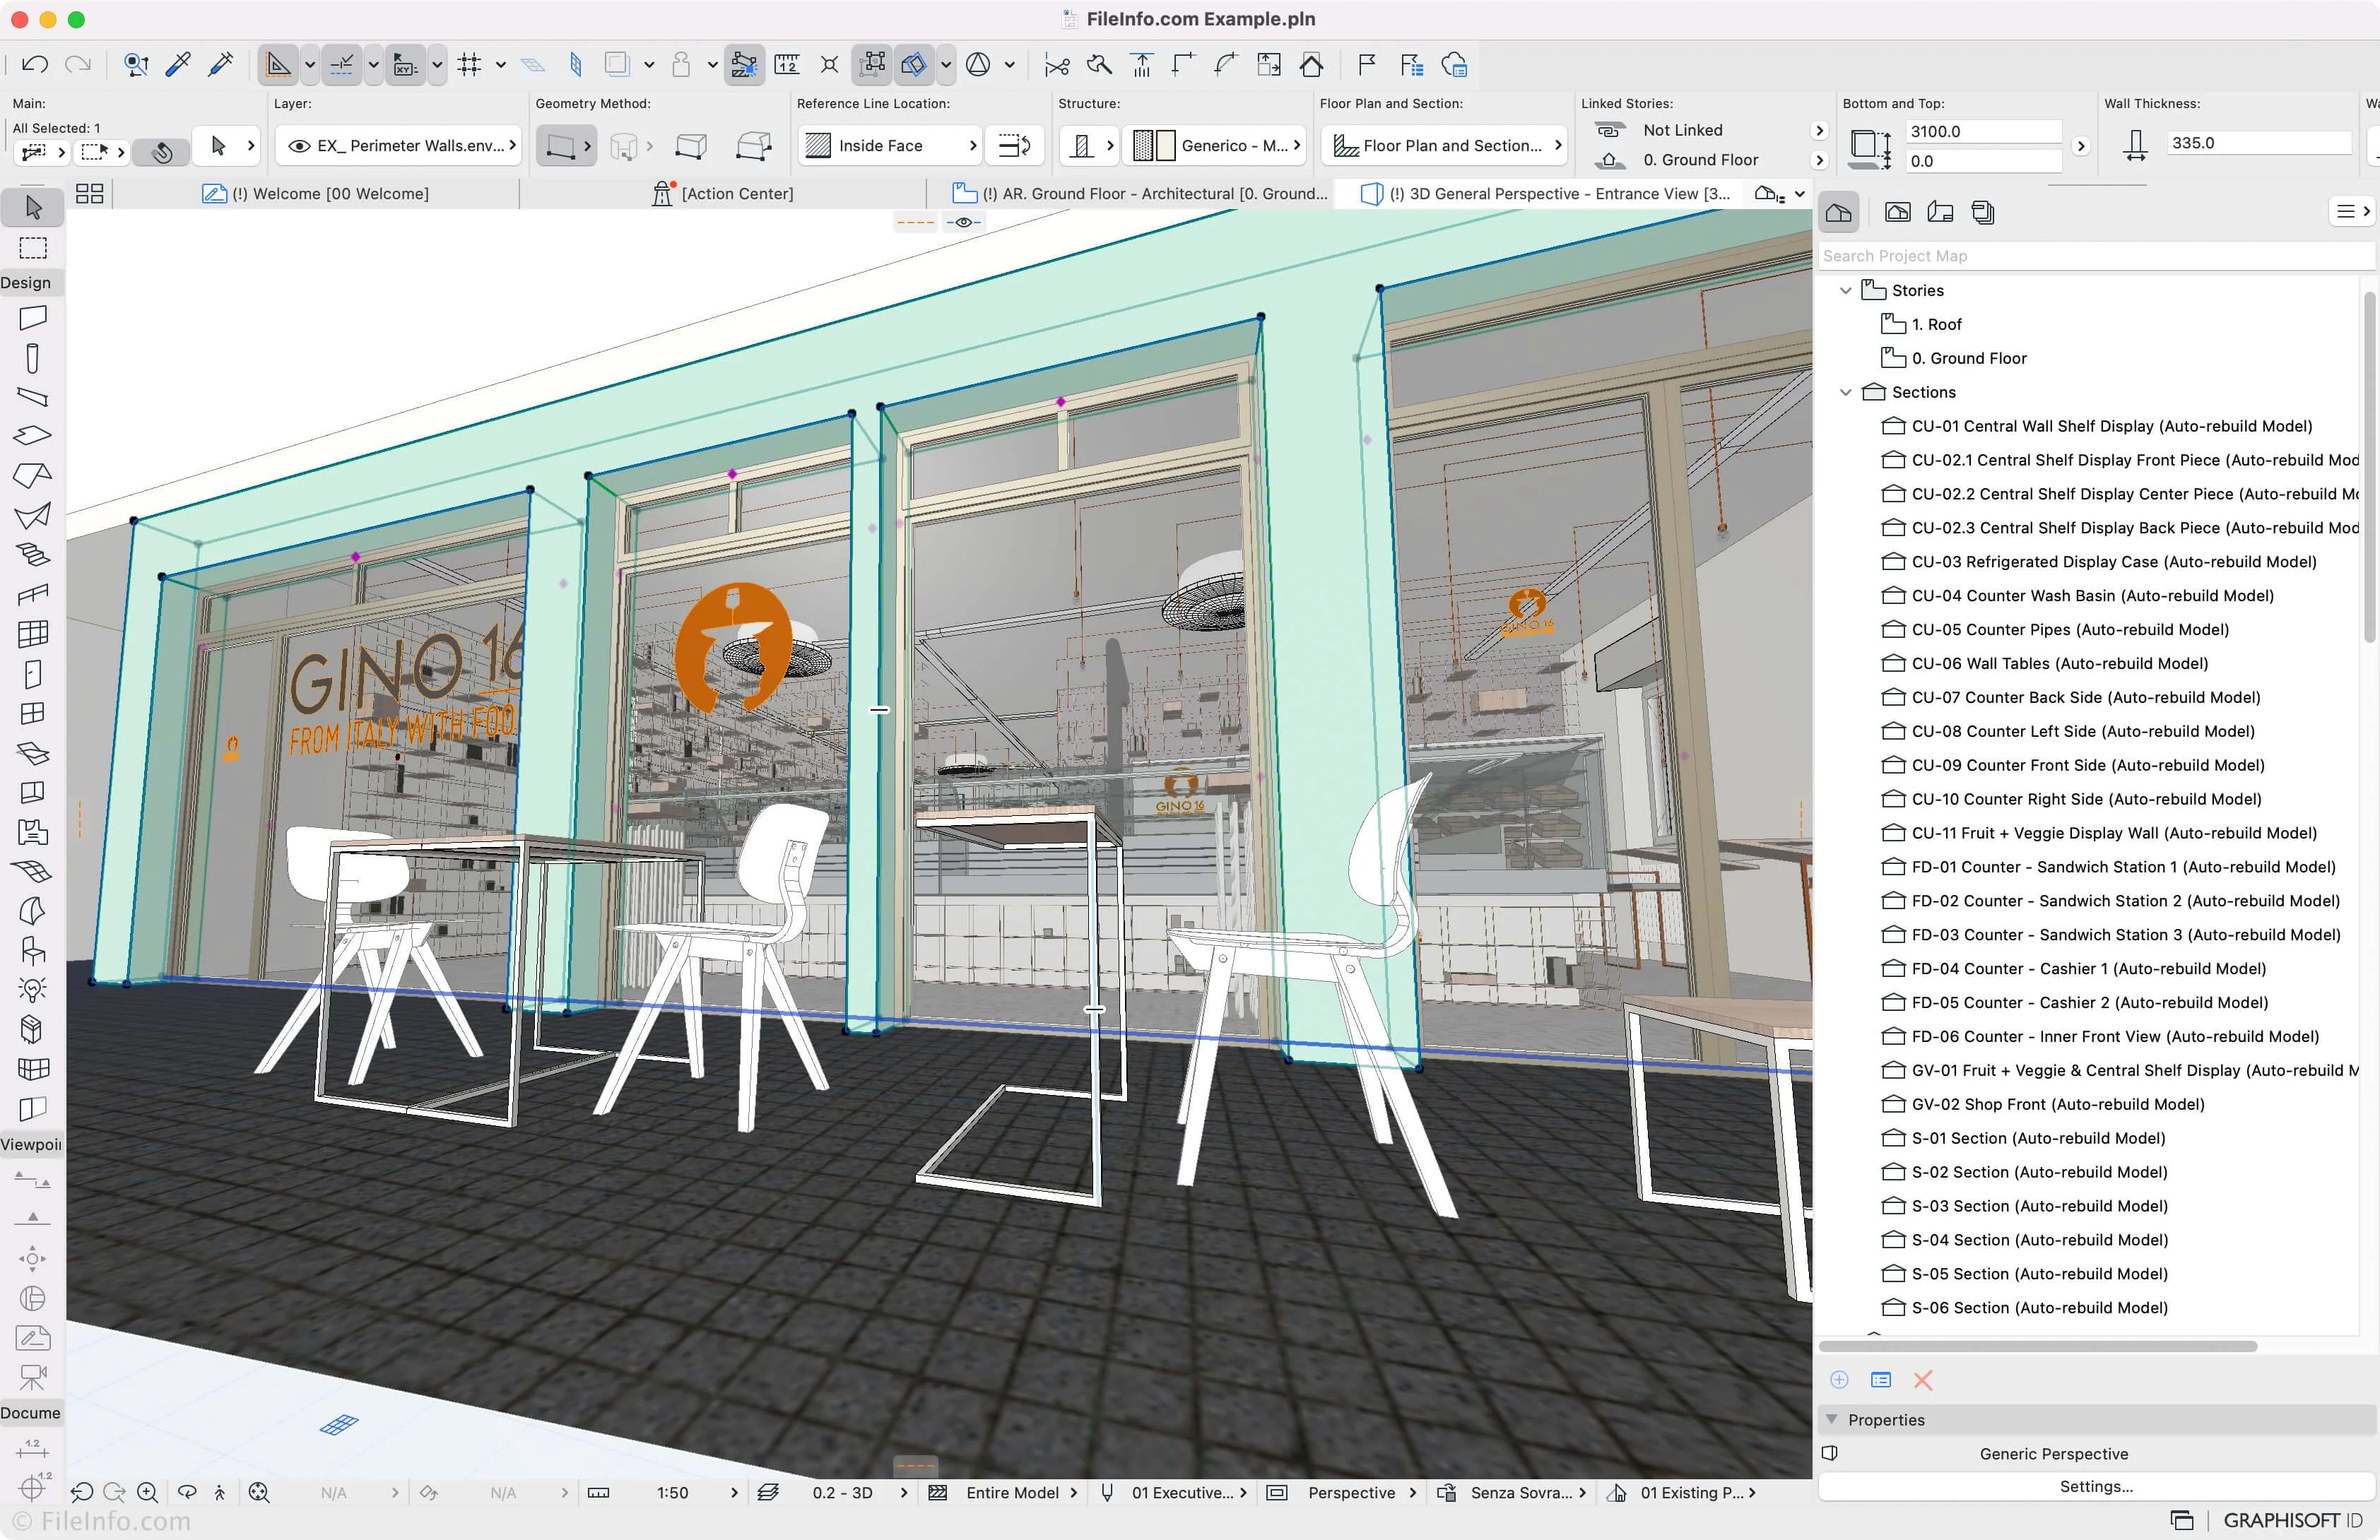Collapse the Sections tree in the Navigator
This screenshot has width=2380, height=1540.
1846,392
